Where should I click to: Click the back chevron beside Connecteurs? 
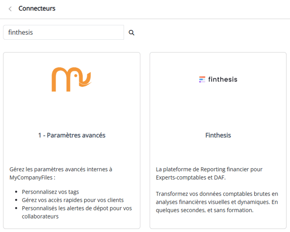(x=10, y=9)
